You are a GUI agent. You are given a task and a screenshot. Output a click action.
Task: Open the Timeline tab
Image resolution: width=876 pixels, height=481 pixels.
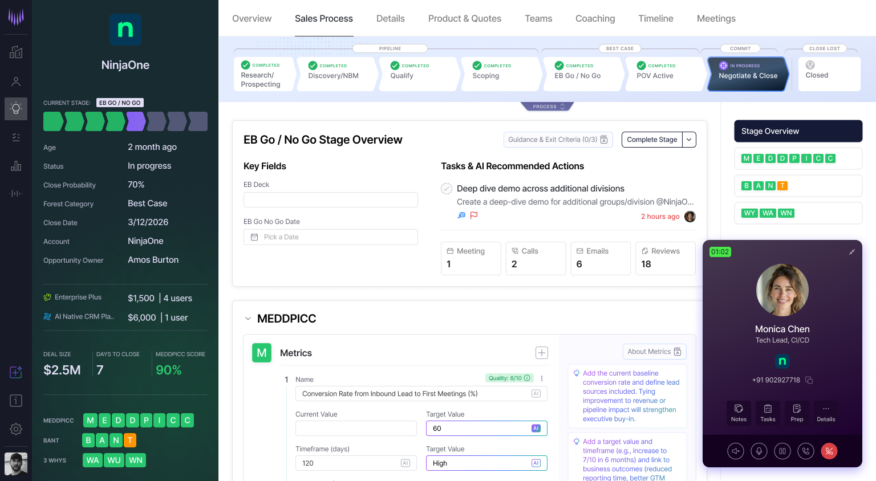656,19
